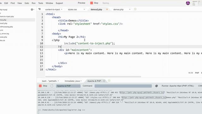Open the Window menu
Image resolution: width=202 pixels, height=114 pixels.
tap(49, 3)
